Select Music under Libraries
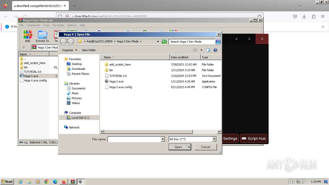329x185 pixels. tap(75, 93)
